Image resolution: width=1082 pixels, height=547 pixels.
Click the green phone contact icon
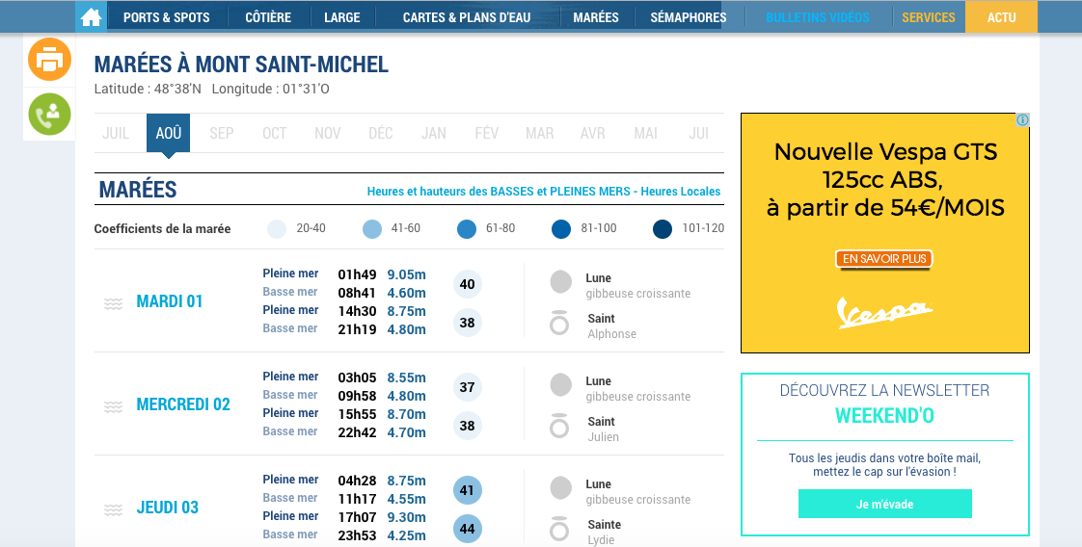pyautogui.click(x=49, y=114)
